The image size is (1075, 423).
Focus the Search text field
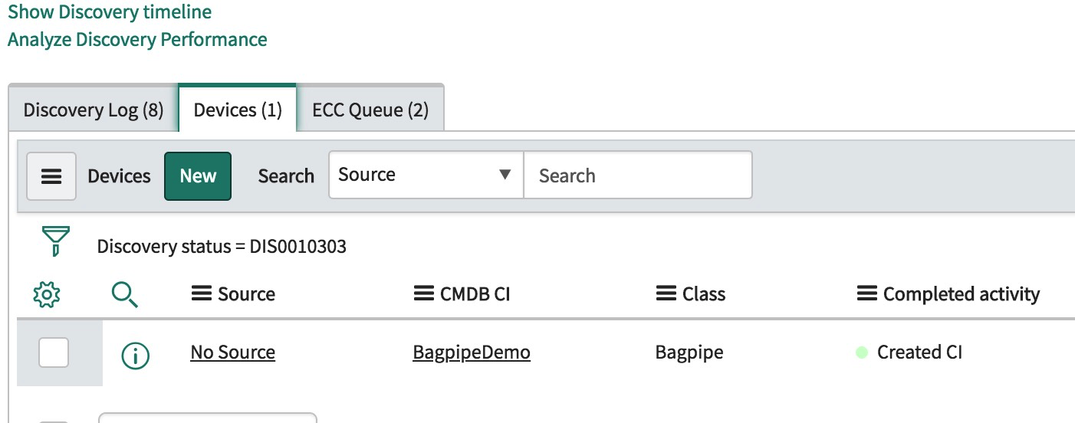pos(638,175)
